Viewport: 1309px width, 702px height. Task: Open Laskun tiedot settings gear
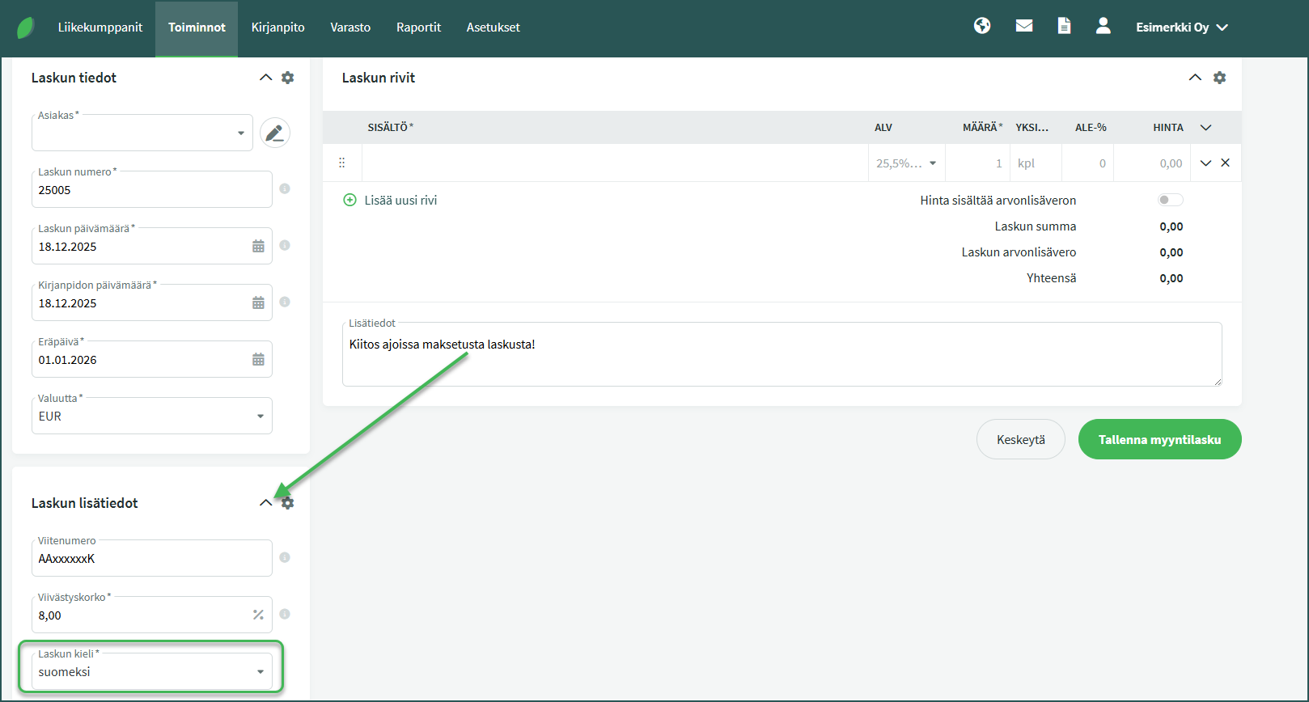288,78
